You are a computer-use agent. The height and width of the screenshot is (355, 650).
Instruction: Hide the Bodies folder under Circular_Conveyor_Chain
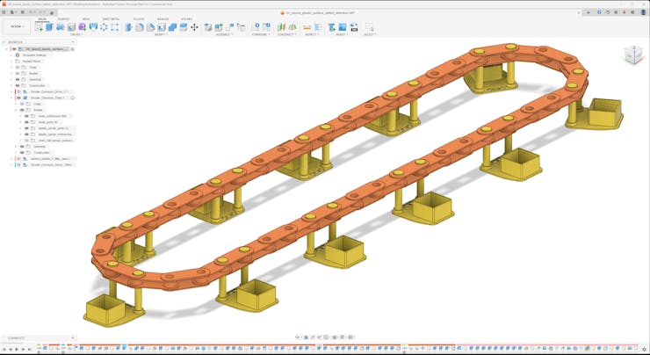pos(22,110)
